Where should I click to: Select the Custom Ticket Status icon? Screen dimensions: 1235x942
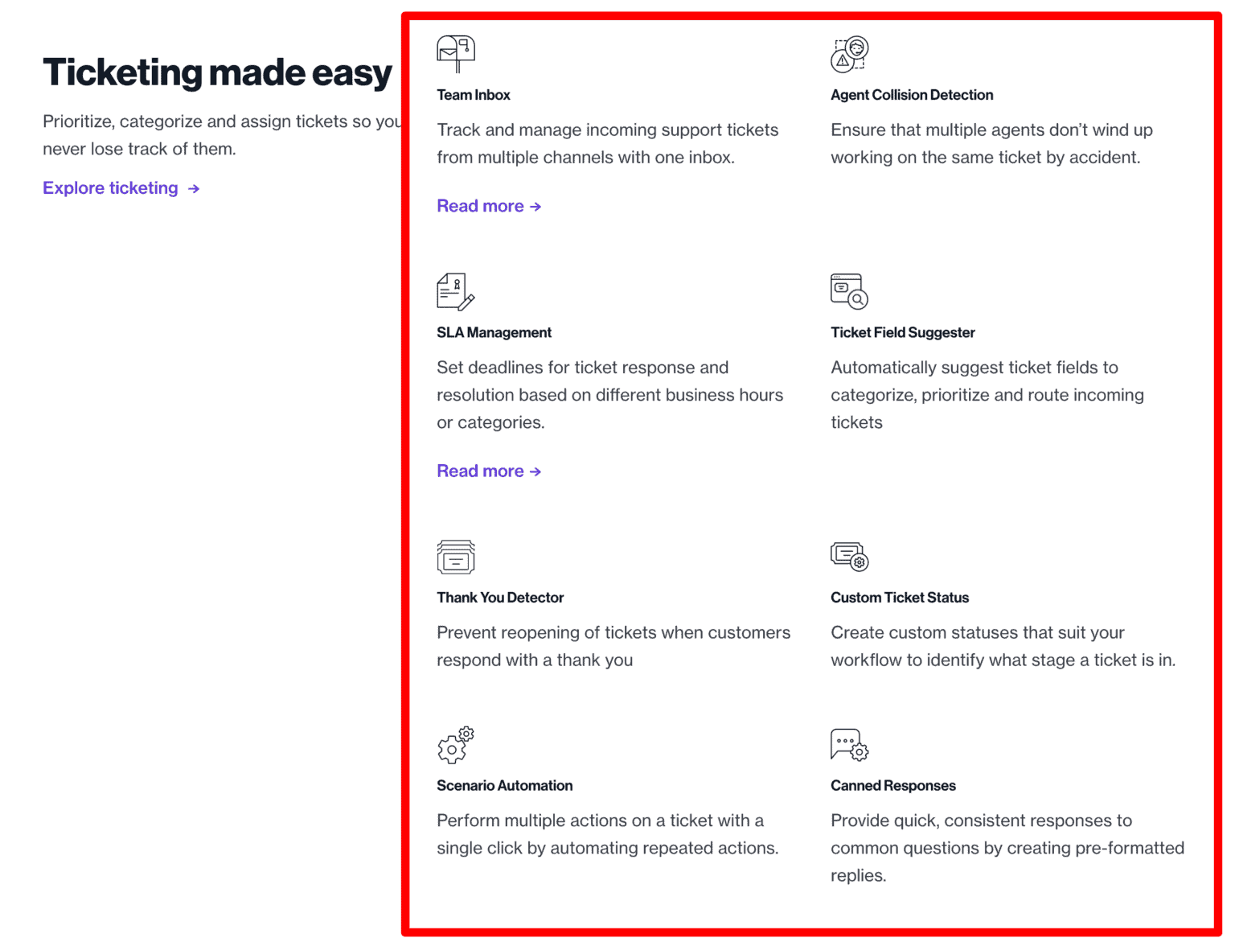848,556
